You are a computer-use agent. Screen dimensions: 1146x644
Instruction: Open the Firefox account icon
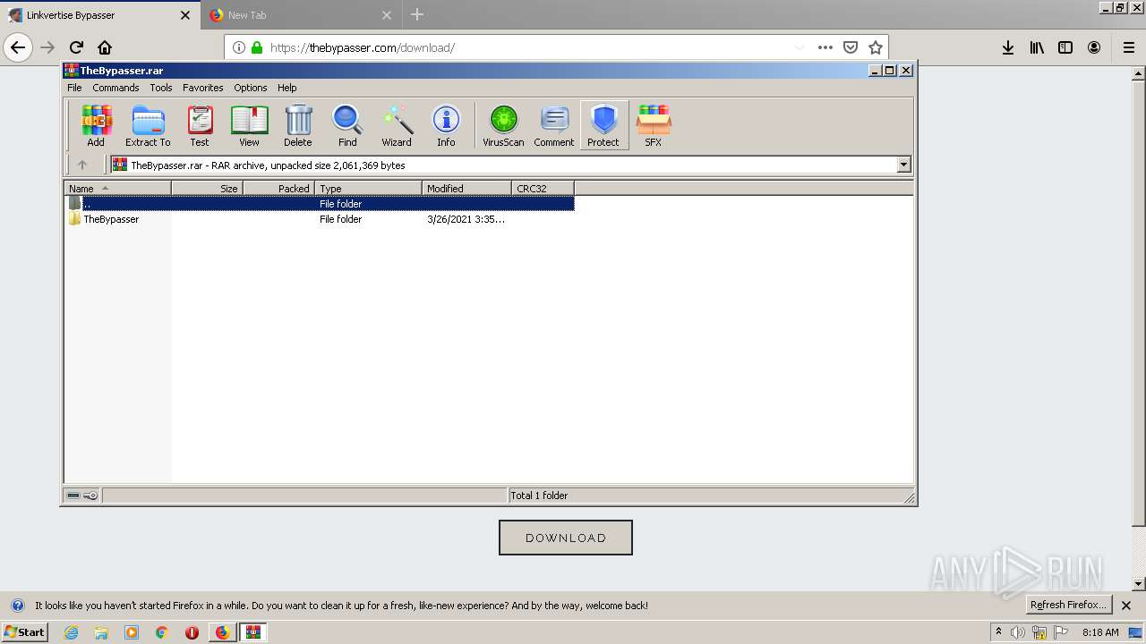1094,47
